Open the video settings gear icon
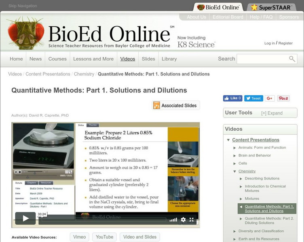Viewport: 304px width, 242px height. click(183, 219)
